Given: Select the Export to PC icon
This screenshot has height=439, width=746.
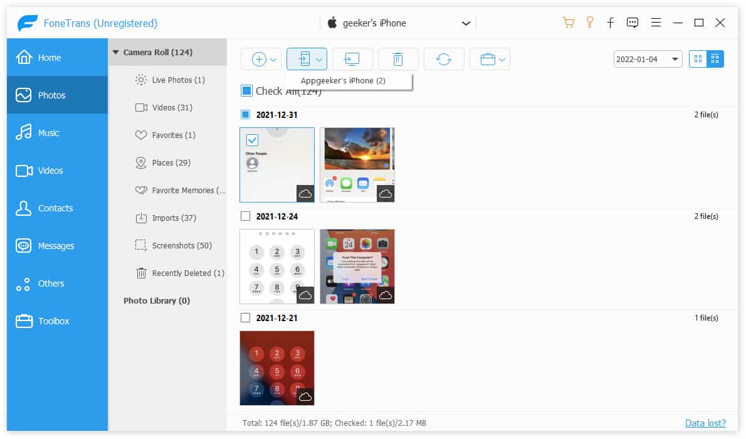Looking at the screenshot, I should click(x=352, y=58).
